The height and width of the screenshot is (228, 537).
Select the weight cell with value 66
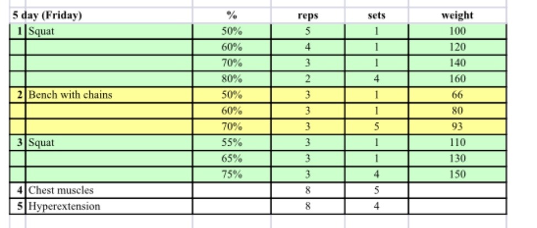pos(457,95)
